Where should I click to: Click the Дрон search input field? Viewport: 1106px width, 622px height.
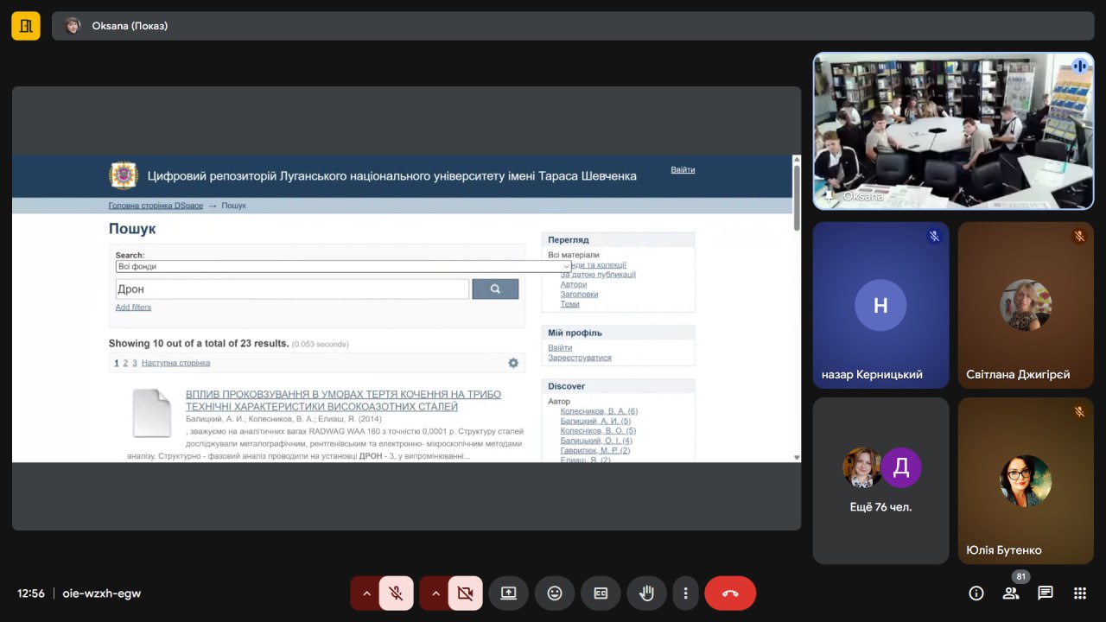click(x=292, y=289)
